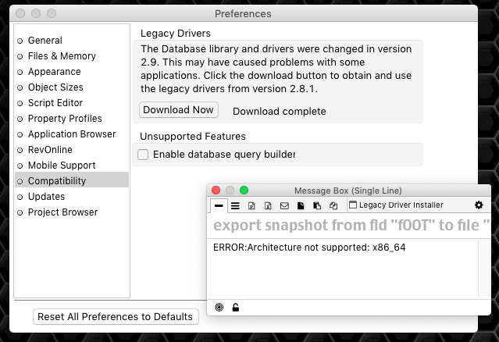The image size is (499, 342).
Task: Go to Updates preferences
Action: (72, 196)
